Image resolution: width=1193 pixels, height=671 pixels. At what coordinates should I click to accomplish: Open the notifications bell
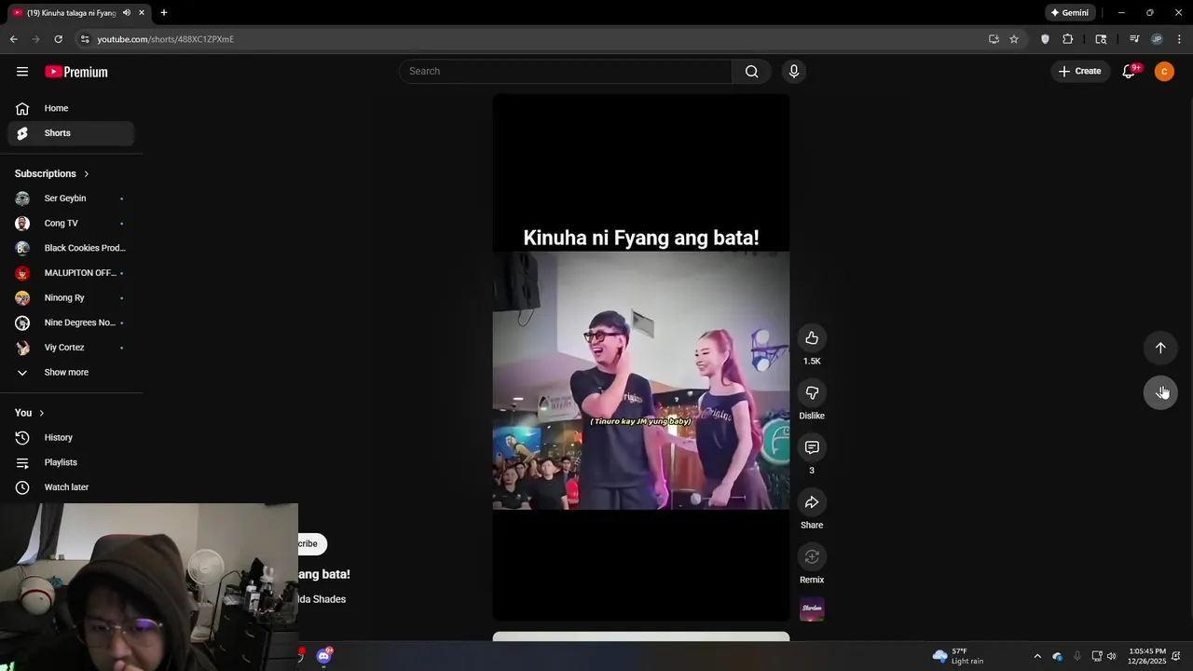point(1129,72)
